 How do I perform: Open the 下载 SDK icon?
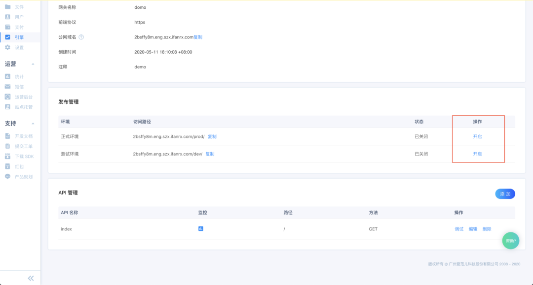coord(7,156)
